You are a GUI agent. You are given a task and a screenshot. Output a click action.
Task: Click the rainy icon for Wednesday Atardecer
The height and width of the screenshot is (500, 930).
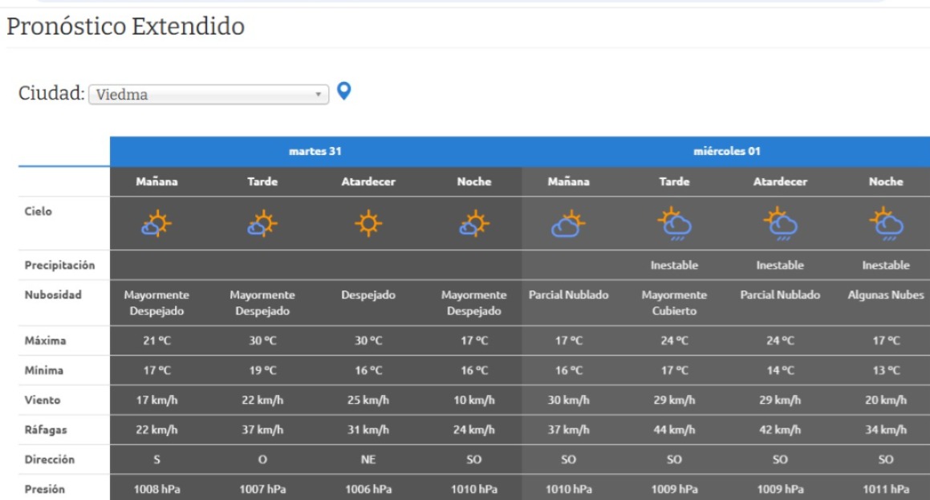[780, 224]
